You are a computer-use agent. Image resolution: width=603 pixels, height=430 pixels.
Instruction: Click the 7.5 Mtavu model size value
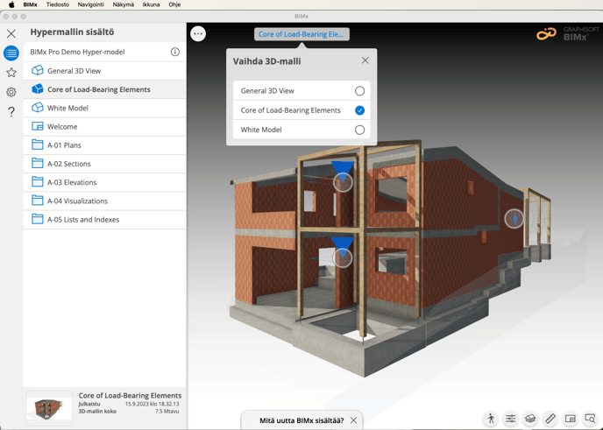click(167, 411)
